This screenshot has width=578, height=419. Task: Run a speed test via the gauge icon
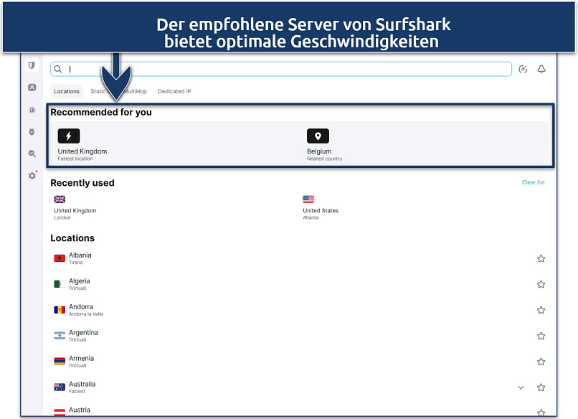tap(523, 69)
